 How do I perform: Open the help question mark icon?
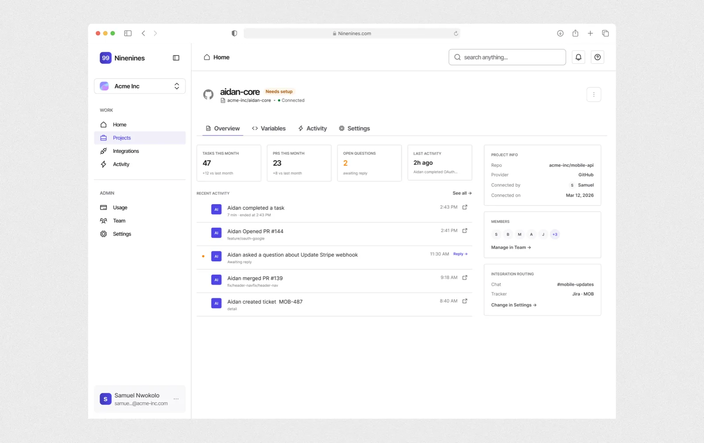(x=597, y=57)
